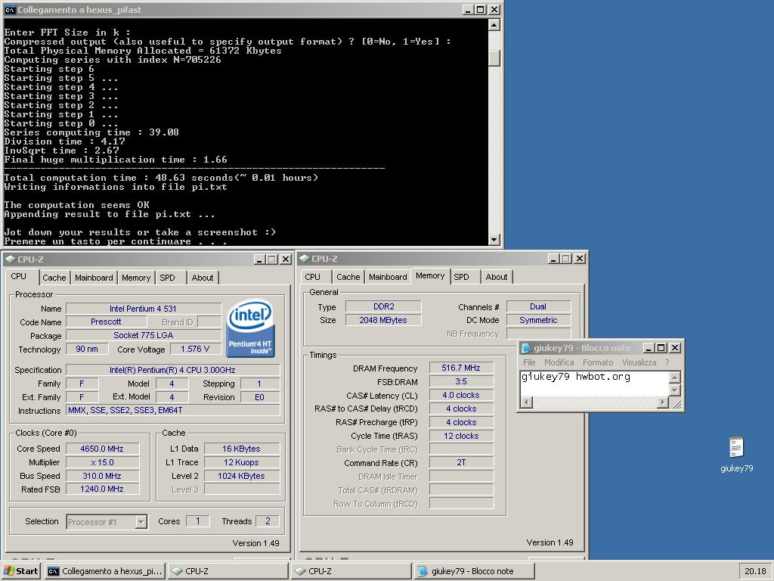Viewport: 774px width, 581px height.
Task: Minimize the left CPU-Z window
Action: (x=259, y=259)
